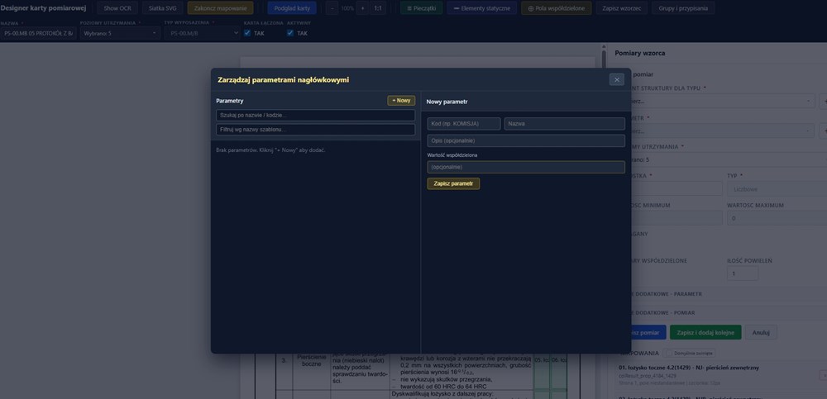This screenshot has width=827, height=399.
Task: Open the 'Poziomy utrzymania' dropdown
Action: tap(122, 33)
